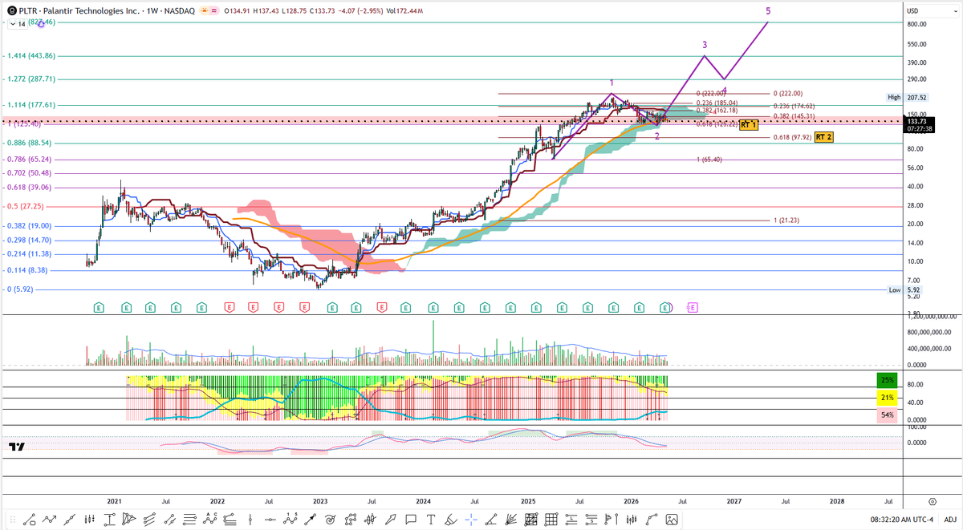Select the Horizontal Line tool
The image size is (963, 530).
pos(270,520)
